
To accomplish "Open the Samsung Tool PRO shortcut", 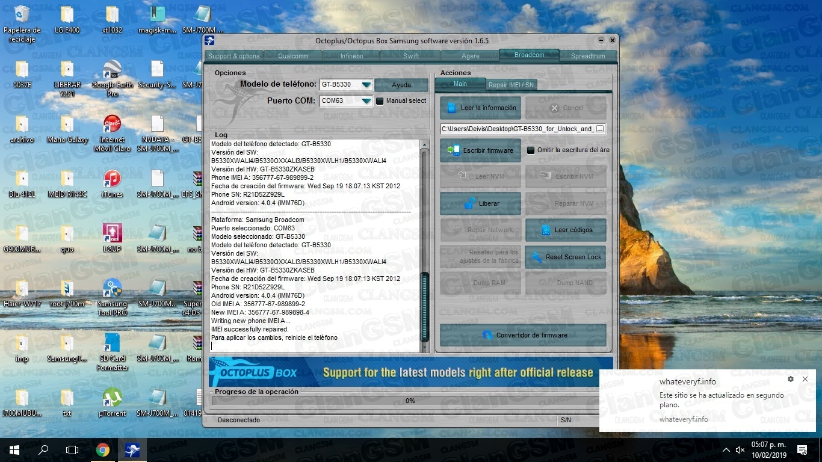I will 112,297.
